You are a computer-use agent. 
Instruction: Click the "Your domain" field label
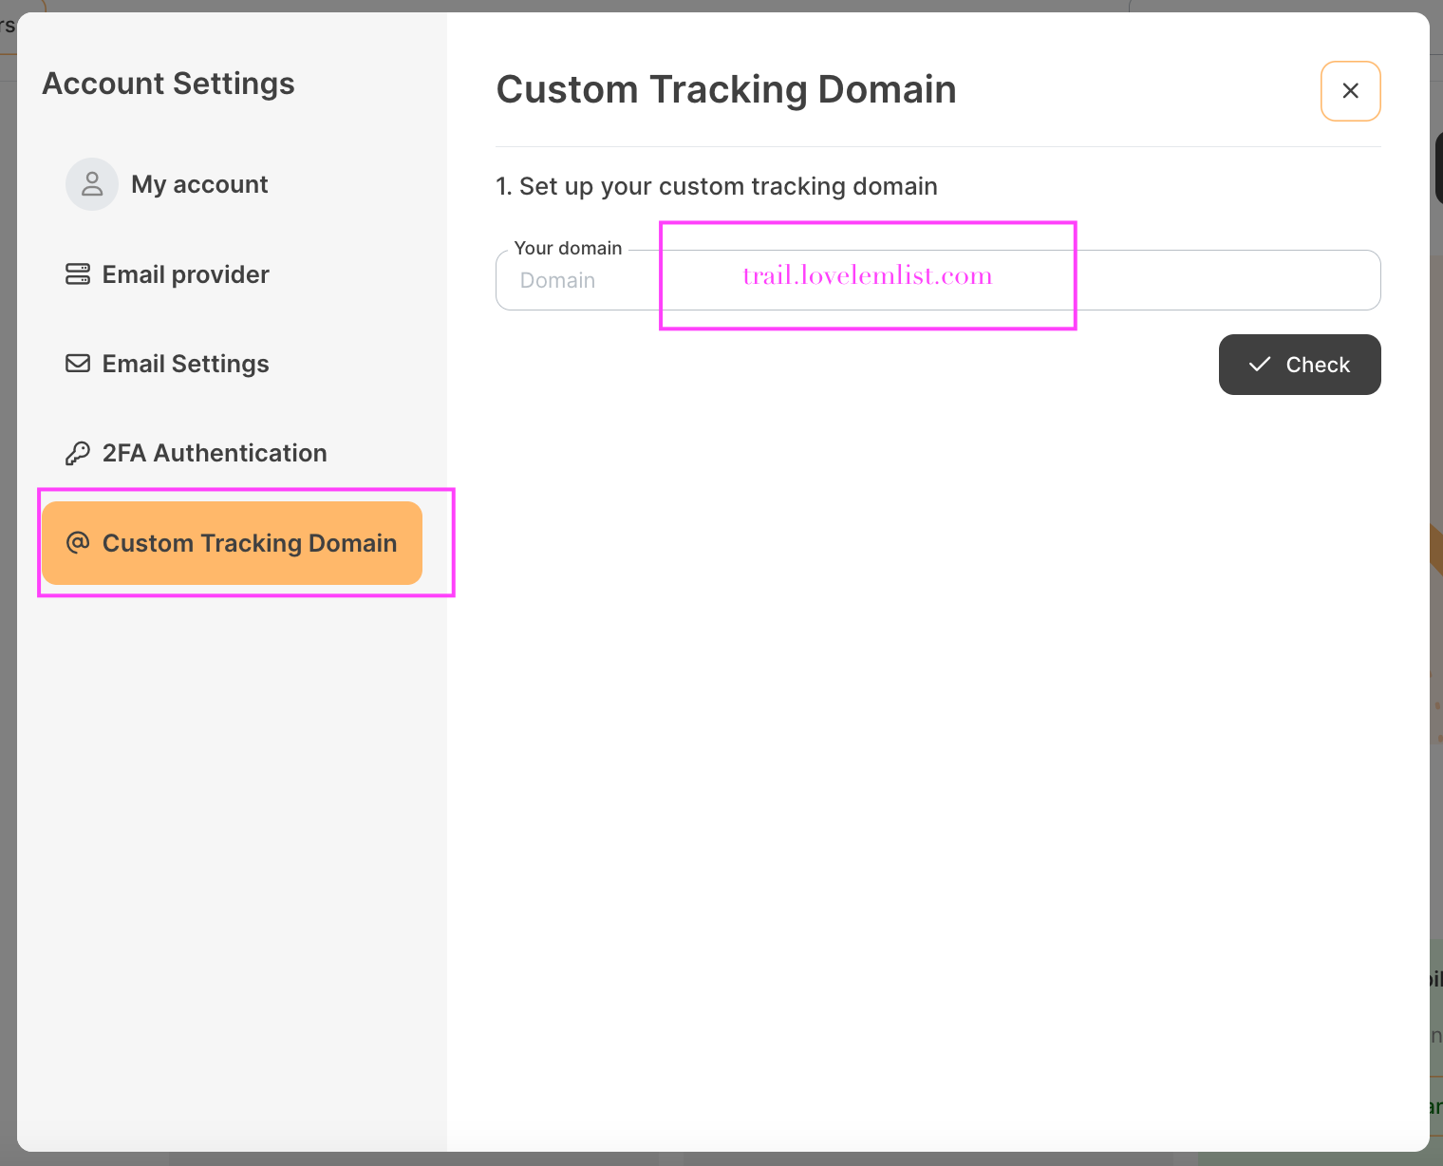pos(568,248)
